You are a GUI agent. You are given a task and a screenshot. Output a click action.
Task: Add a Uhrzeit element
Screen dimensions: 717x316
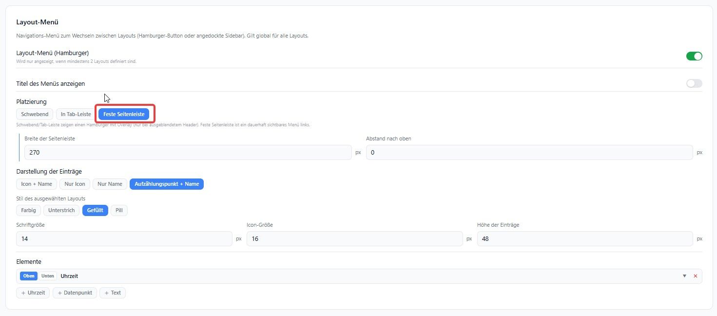[33, 293]
